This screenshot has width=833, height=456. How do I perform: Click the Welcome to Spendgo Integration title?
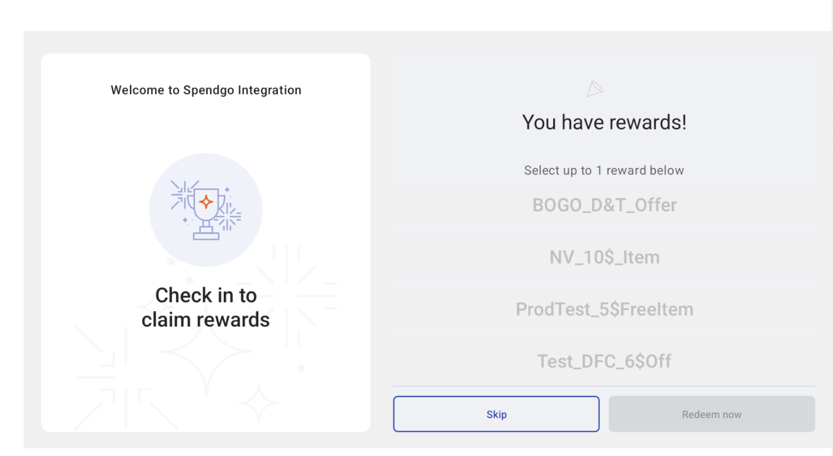pyautogui.click(x=206, y=90)
